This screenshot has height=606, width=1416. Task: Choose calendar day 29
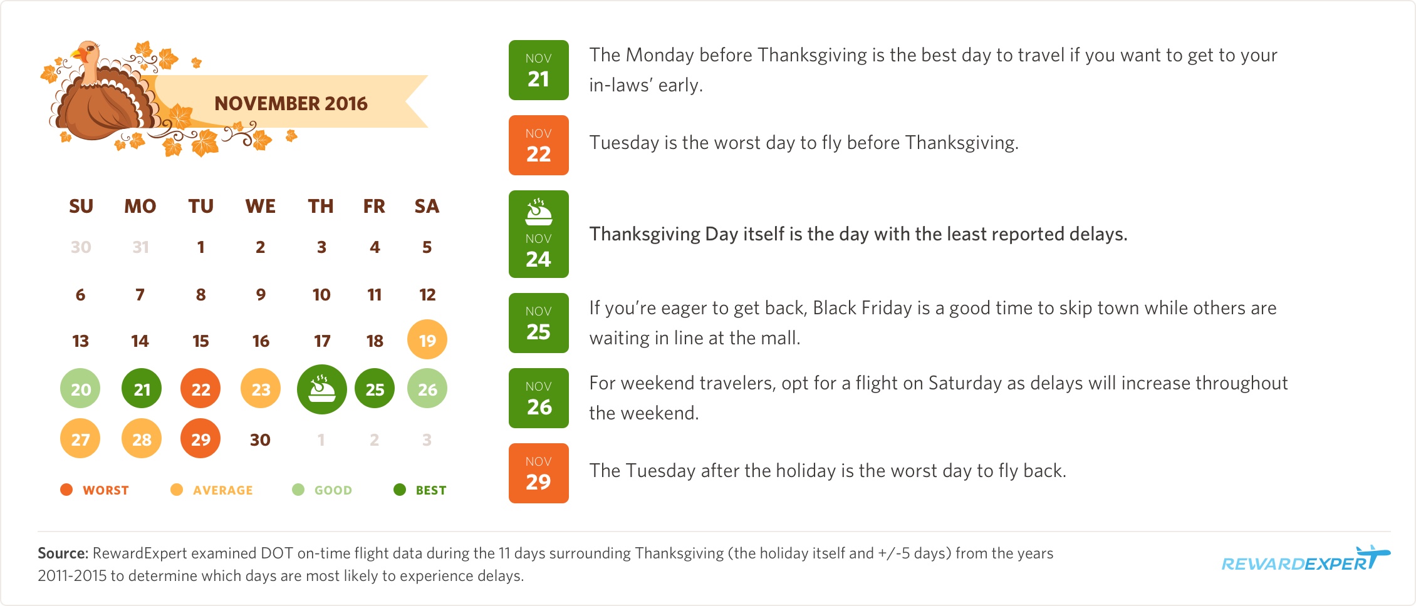(200, 439)
